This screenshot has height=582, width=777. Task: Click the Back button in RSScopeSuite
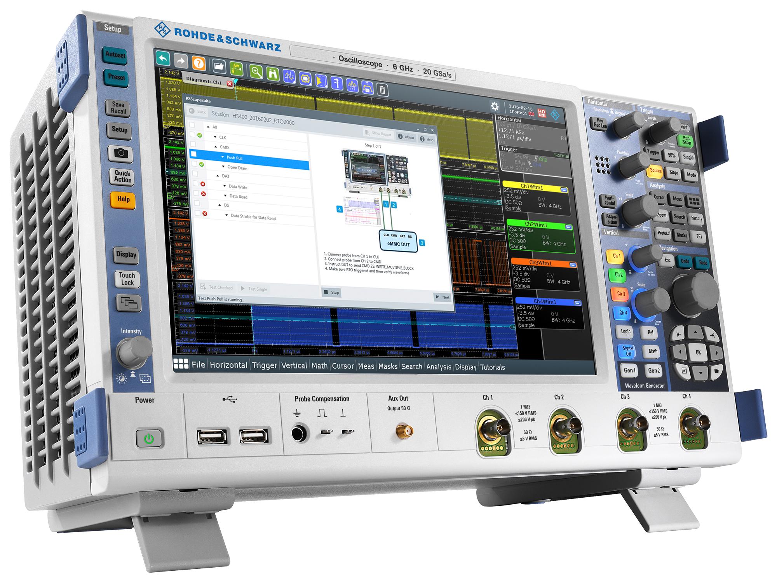pyautogui.click(x=198, y=112)
